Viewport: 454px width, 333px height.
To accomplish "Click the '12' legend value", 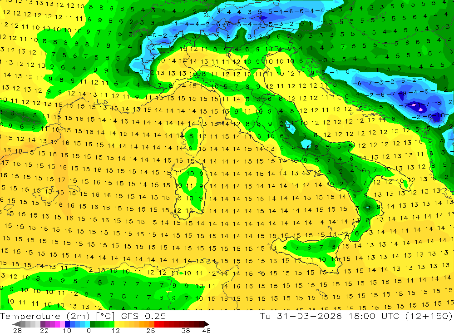I will [x=115, y=331].
